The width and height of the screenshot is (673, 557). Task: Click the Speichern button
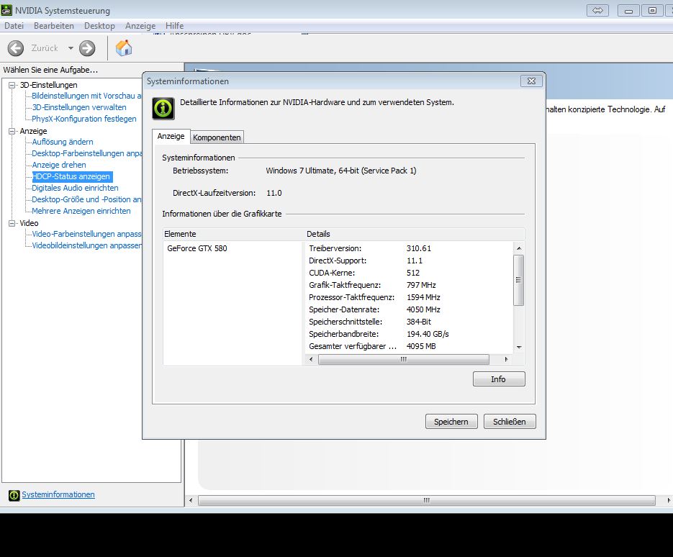451,422
